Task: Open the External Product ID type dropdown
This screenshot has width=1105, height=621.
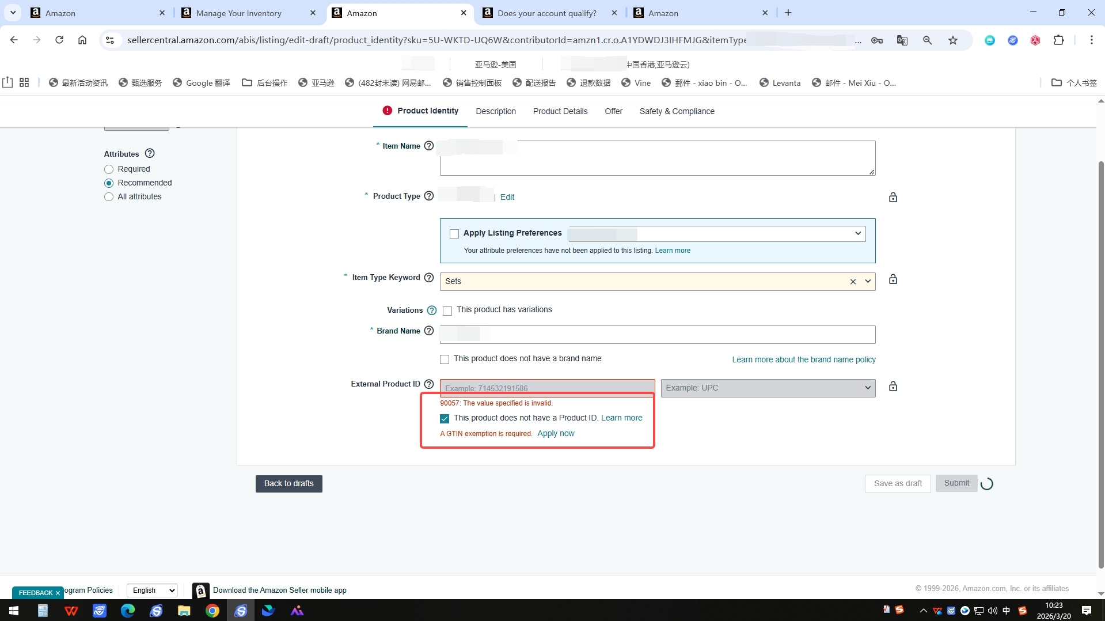Action: [768, 388]
